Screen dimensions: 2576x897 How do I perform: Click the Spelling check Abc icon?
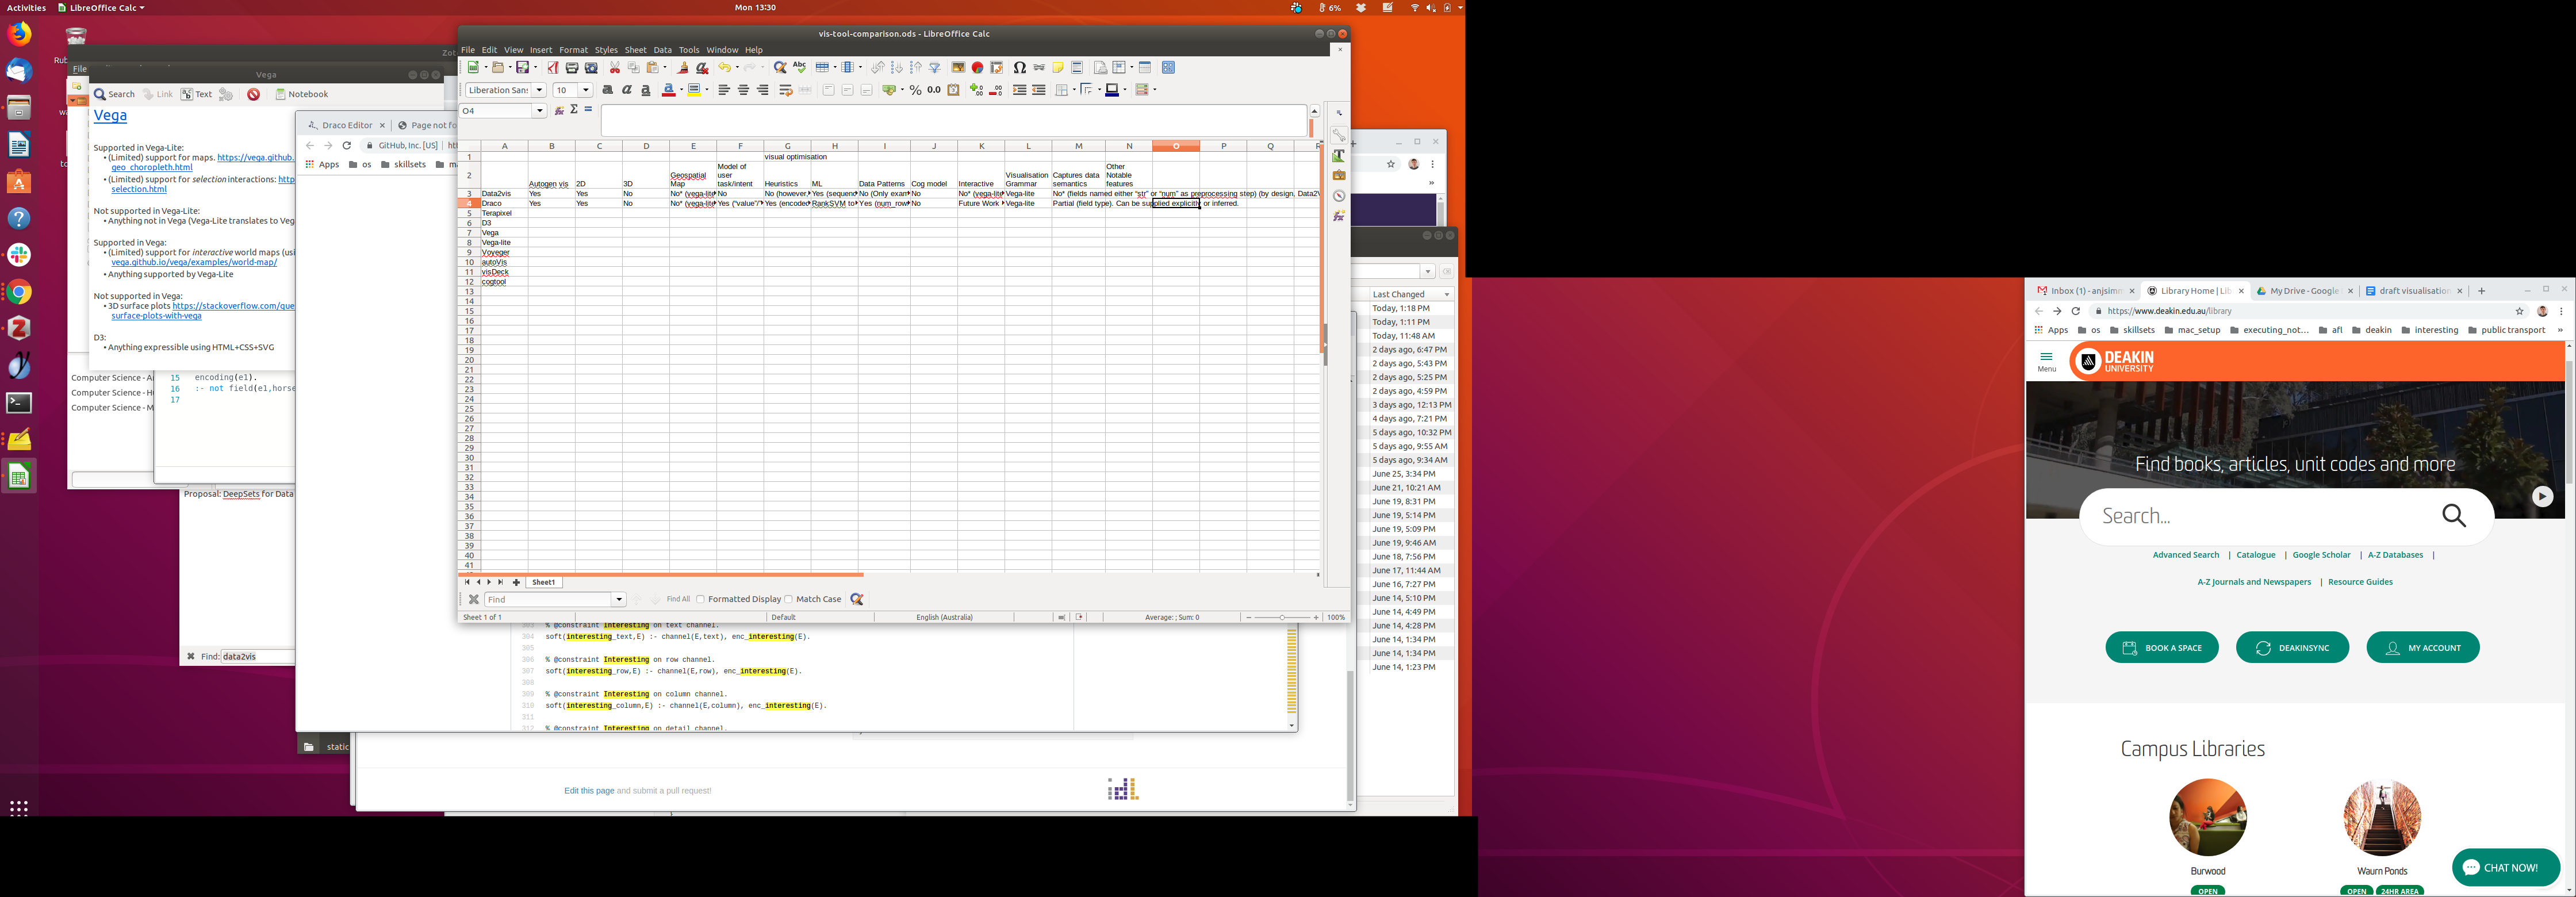[799, 68]
